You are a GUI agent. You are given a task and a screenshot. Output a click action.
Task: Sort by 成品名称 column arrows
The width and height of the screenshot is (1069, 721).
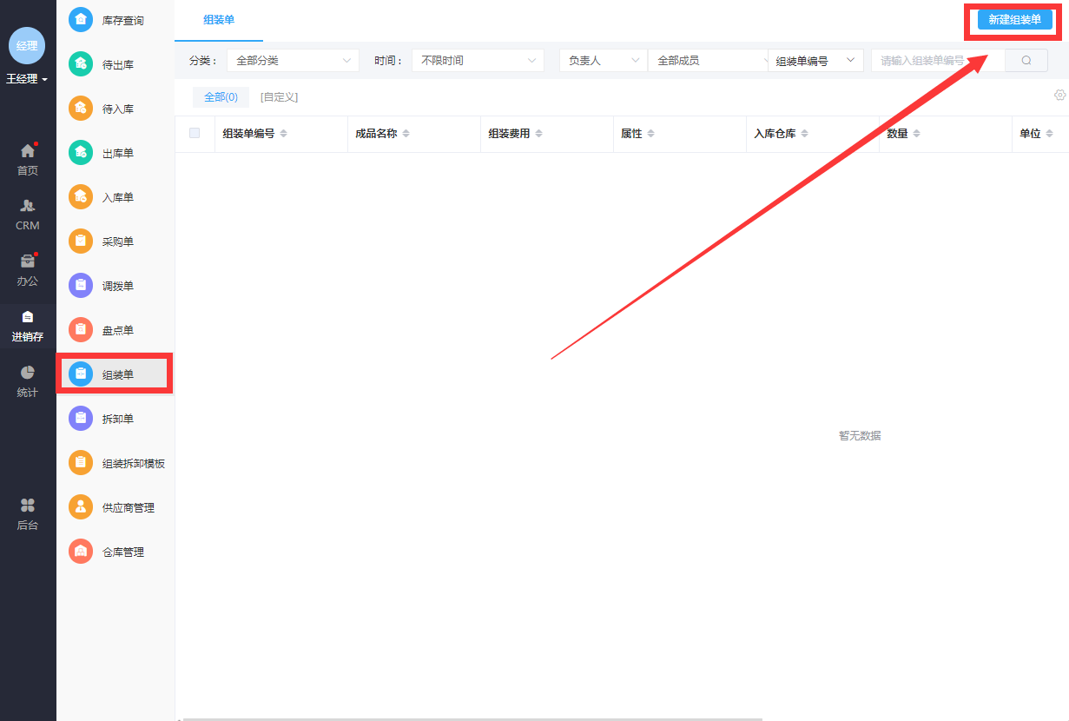406,134
